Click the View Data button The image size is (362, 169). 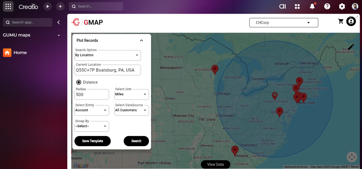click(215, 164)
